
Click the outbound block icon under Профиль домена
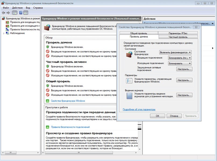(48, 56)
